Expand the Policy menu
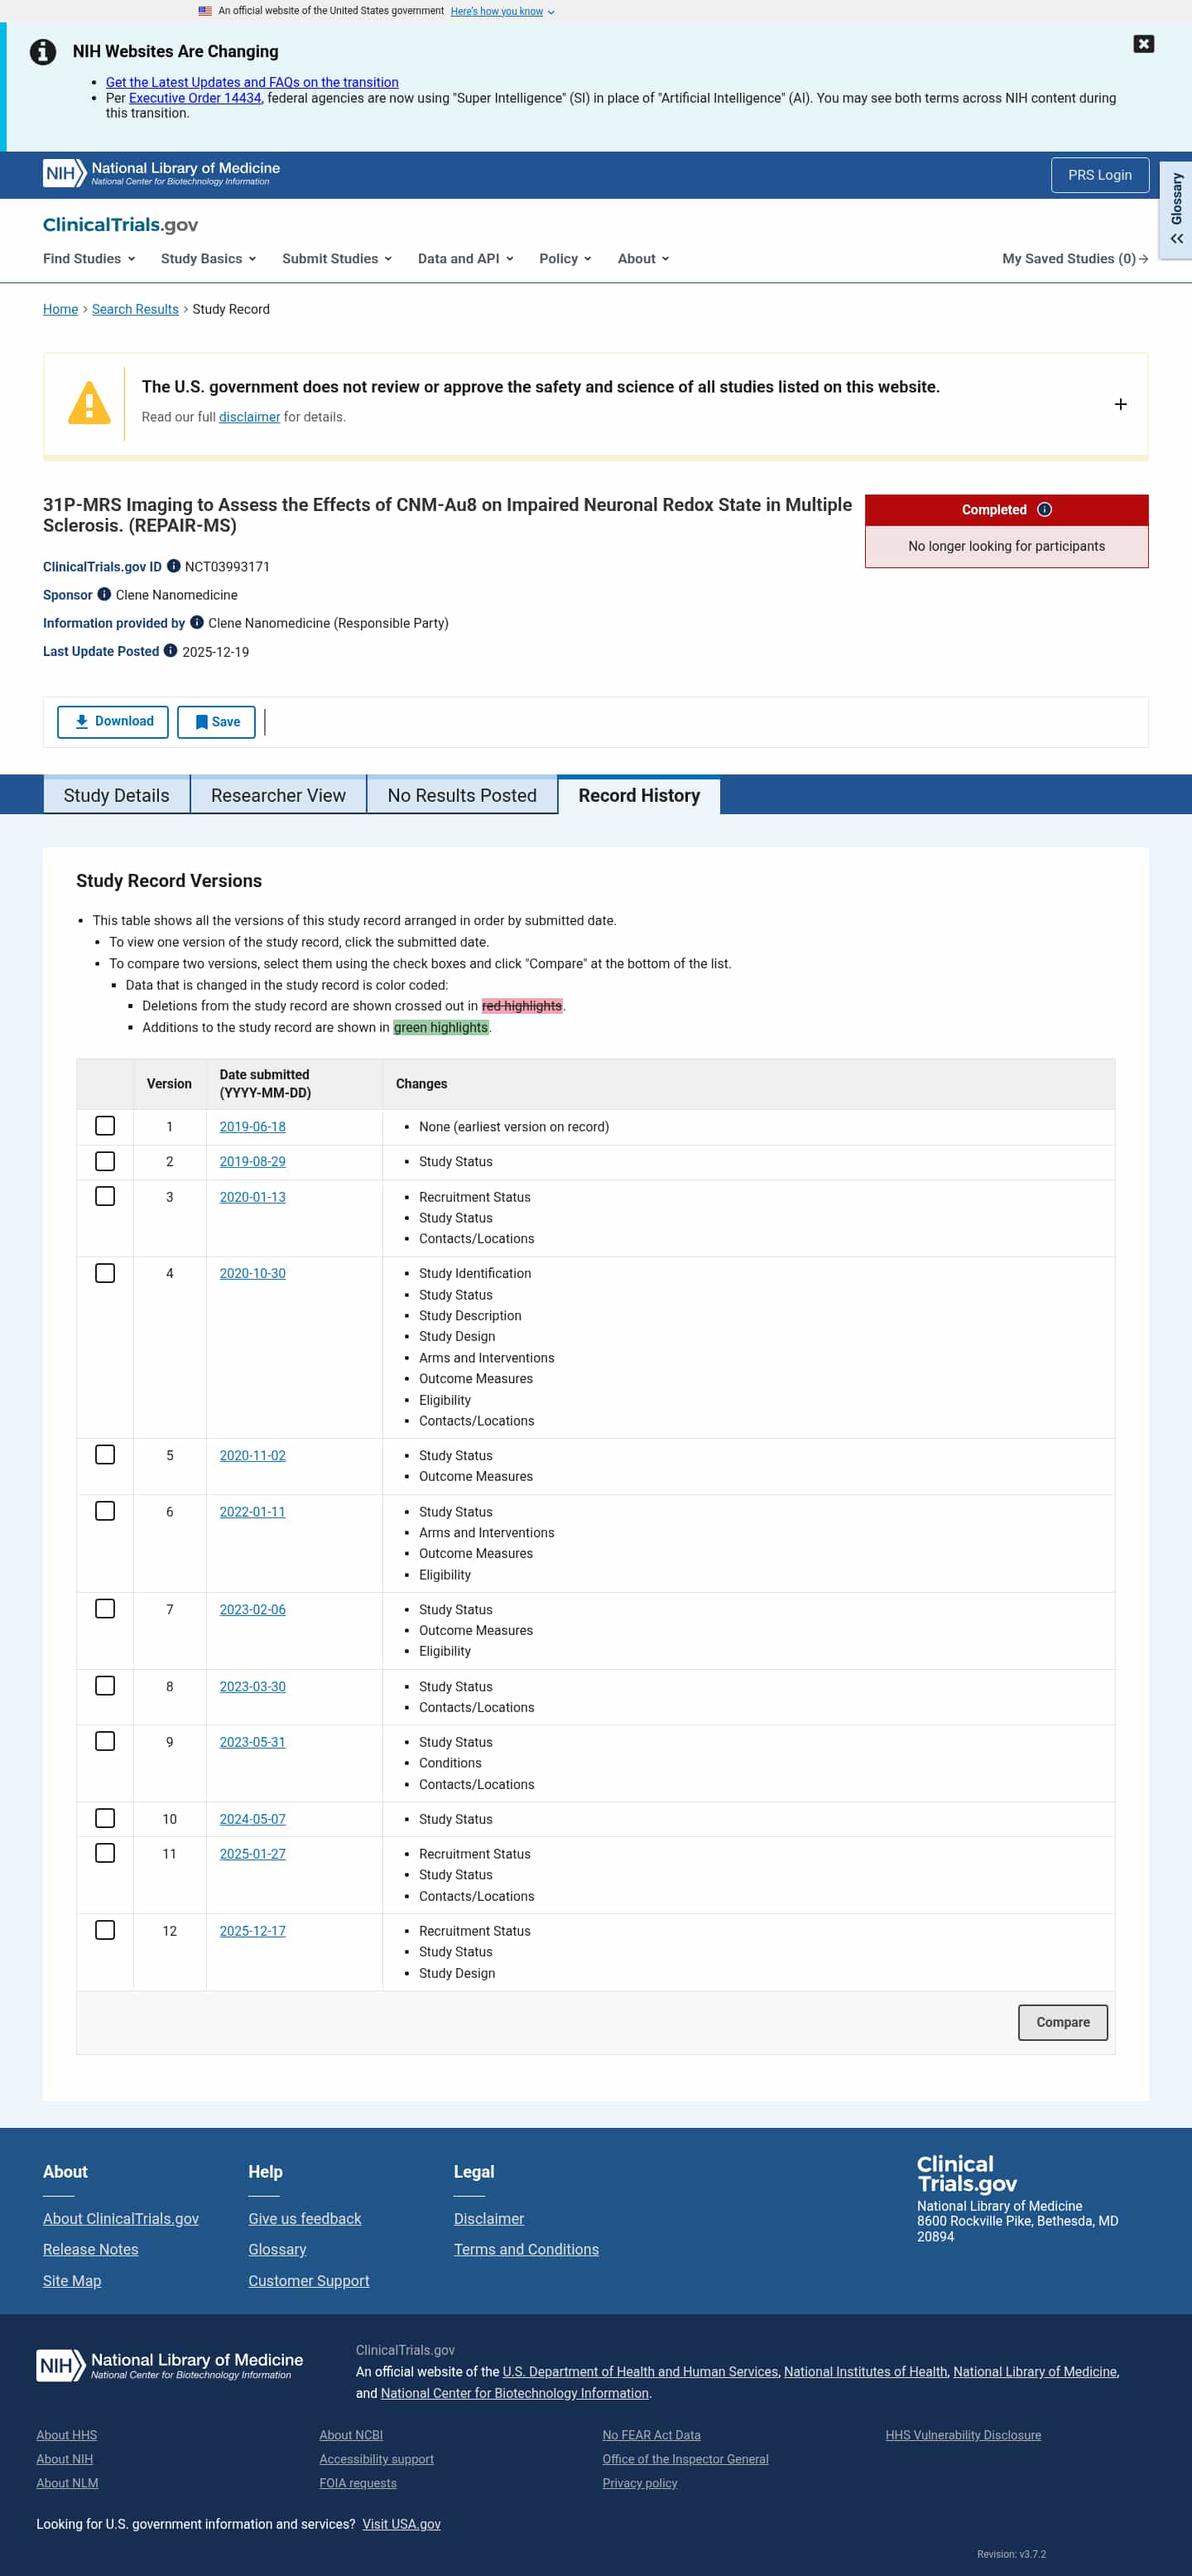Viewport: 1192px width, 2576px height. tap(565, 258)
